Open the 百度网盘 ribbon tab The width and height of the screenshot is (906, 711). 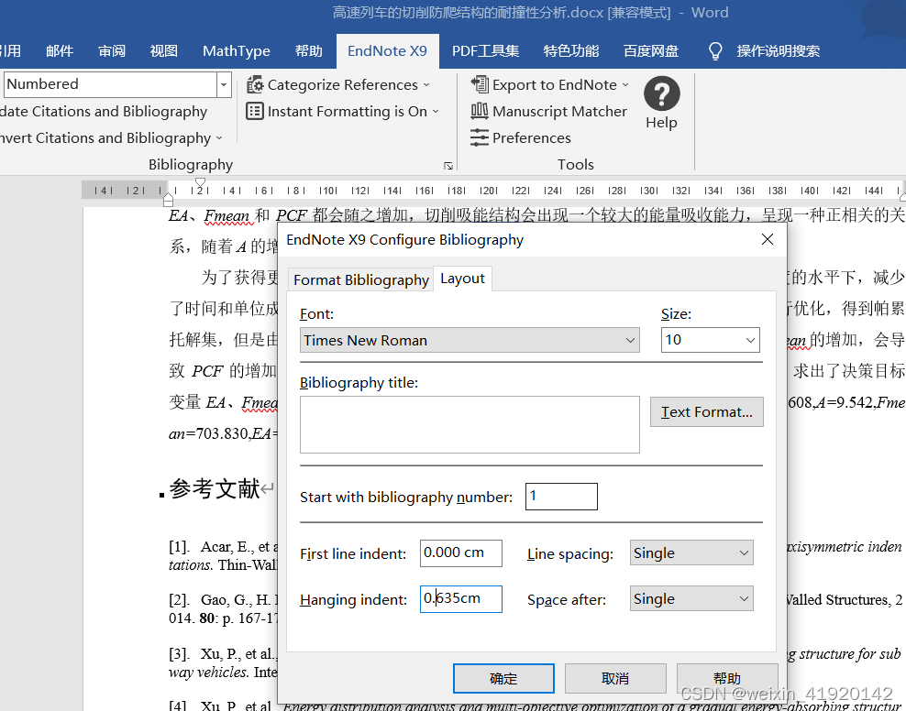tap(650, 51)
